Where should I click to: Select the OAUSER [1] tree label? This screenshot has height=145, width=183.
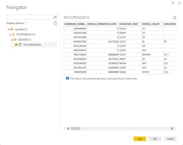pos(25,40)
